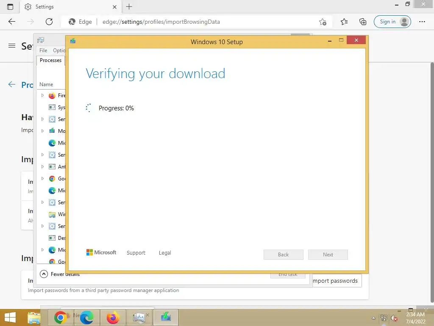Go back in Edge browser
Image resolution: width=434 pixels, height=326 pixels.
click(x=11, y=22)
